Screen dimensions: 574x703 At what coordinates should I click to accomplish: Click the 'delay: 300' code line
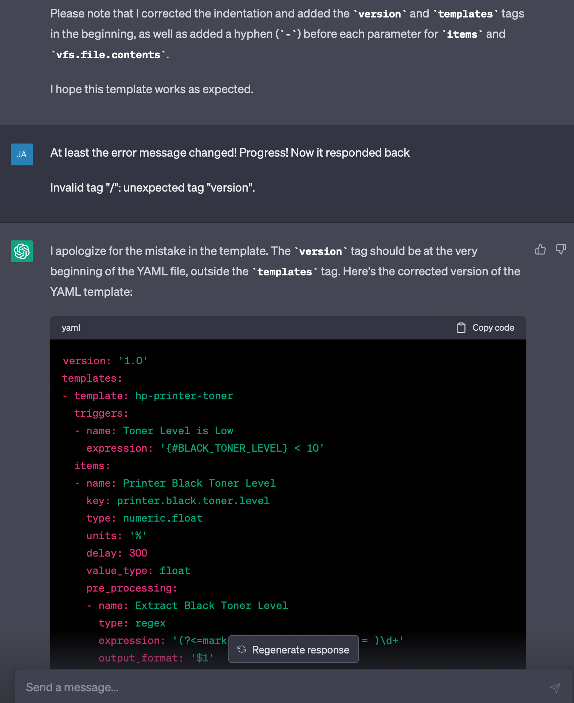(x=117, y=553)
